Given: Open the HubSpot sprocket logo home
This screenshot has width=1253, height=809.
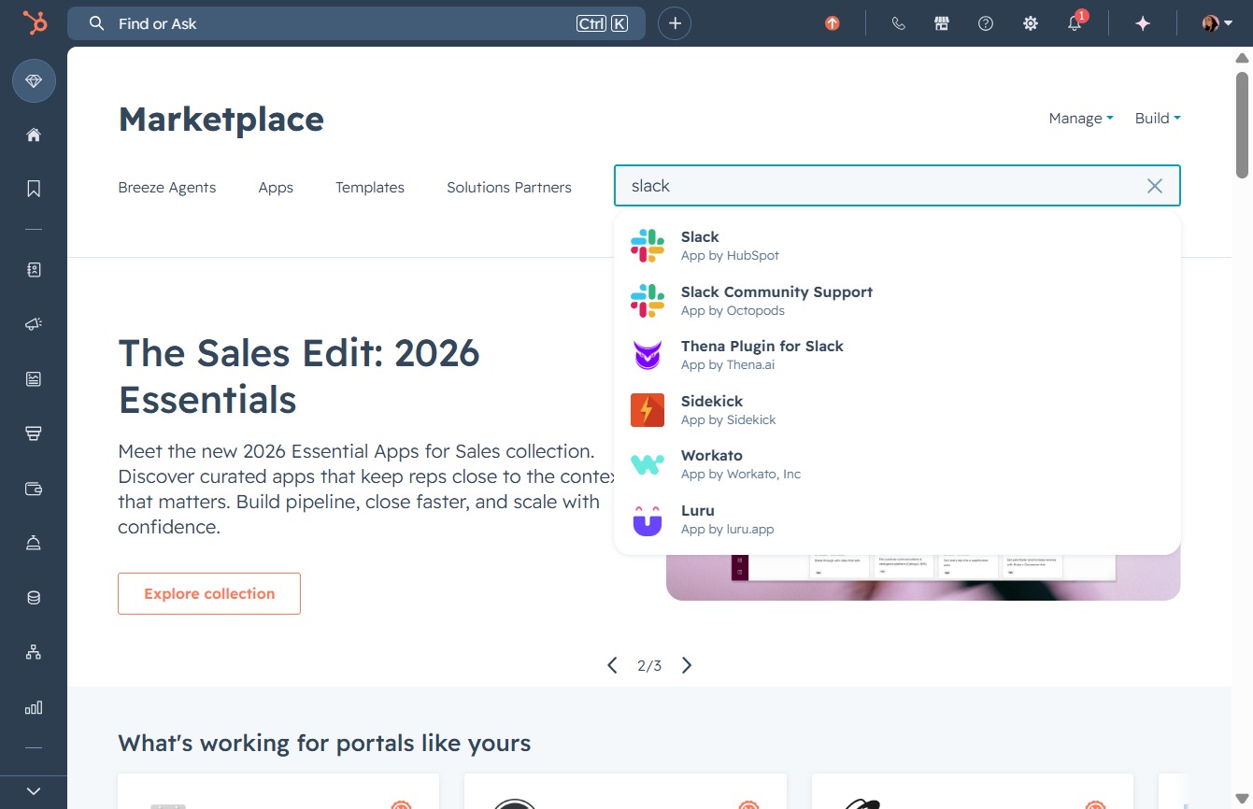Looking at the screenshot, I should (35, 23).
